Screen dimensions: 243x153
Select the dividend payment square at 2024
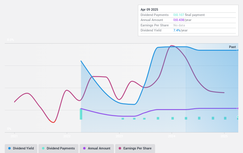pos(173,118)
